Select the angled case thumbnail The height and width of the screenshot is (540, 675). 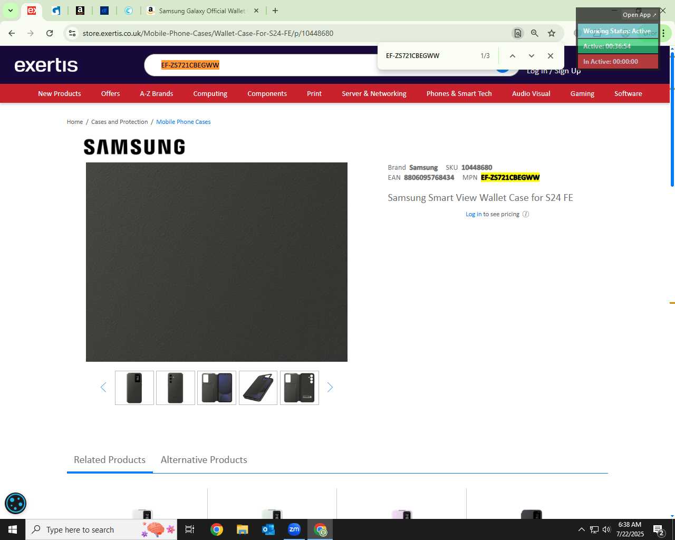click(x=258, y=388)
